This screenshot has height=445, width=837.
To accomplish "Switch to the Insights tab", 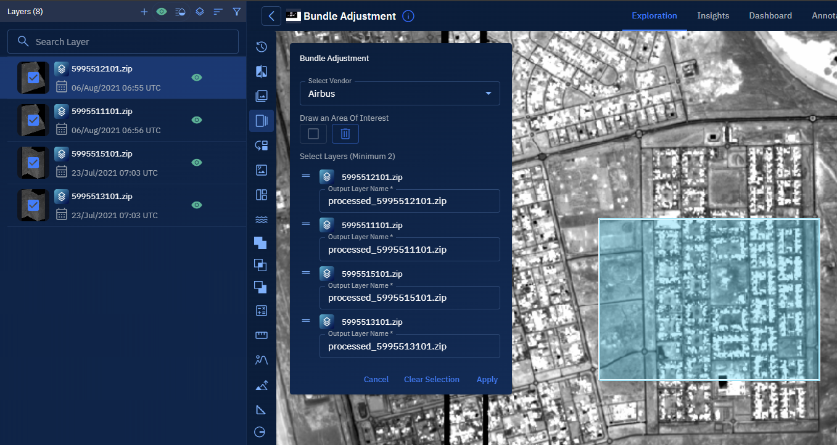I will (x=713, y=16).
